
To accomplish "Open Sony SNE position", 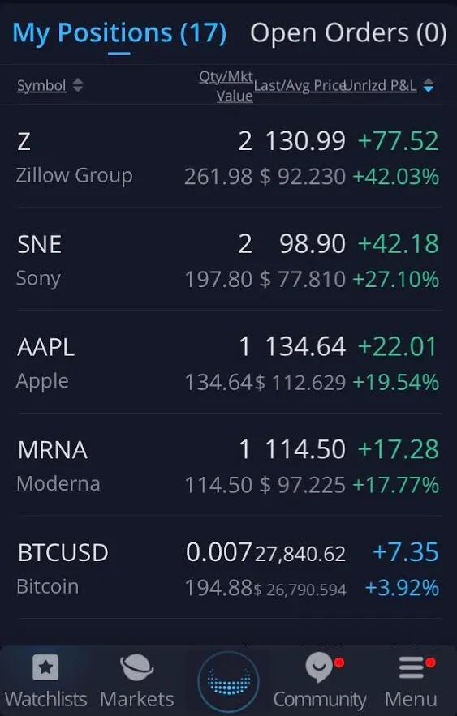I will tap(229, 260).
